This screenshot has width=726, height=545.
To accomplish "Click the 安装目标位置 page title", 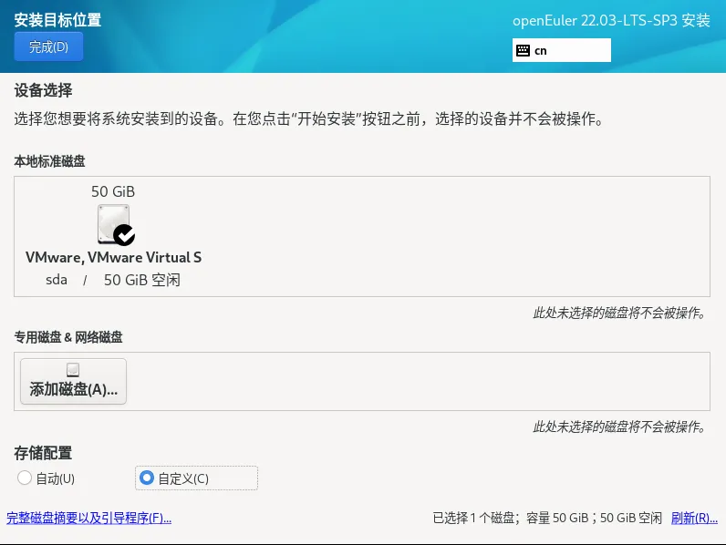I will (x=57, y=20).
